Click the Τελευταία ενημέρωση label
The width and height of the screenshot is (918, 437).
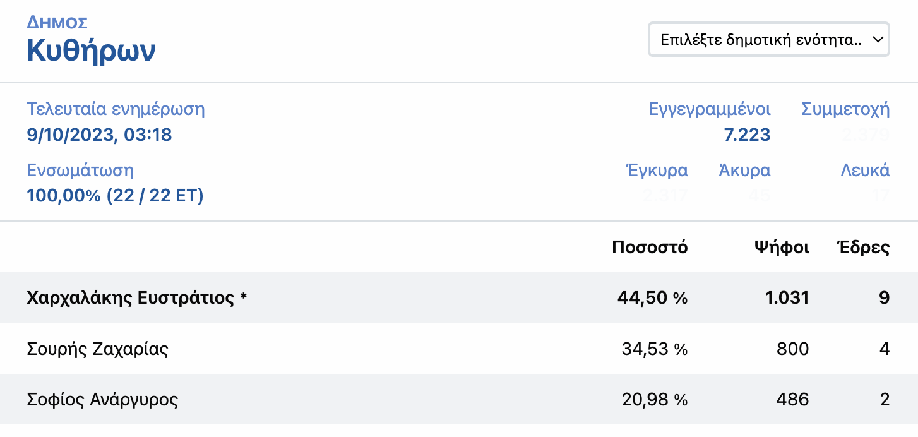(x=116, y=109)
